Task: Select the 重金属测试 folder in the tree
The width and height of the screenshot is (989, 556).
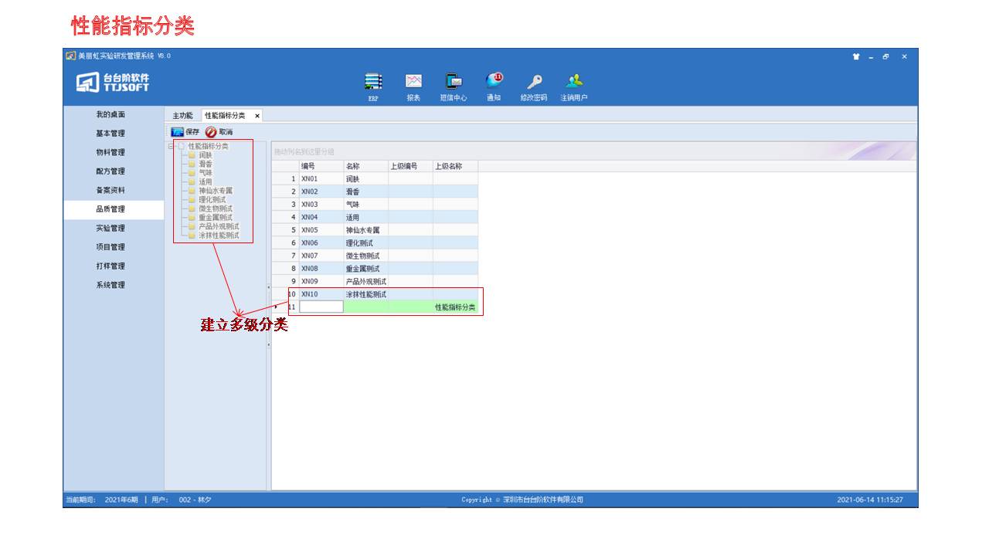Action: click(215, 217)
